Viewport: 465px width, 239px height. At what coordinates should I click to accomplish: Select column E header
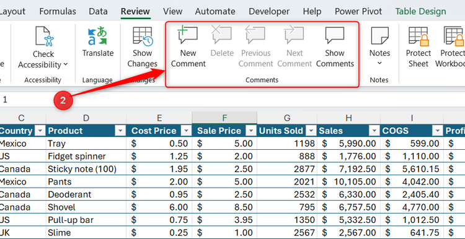tap(159, 118)
